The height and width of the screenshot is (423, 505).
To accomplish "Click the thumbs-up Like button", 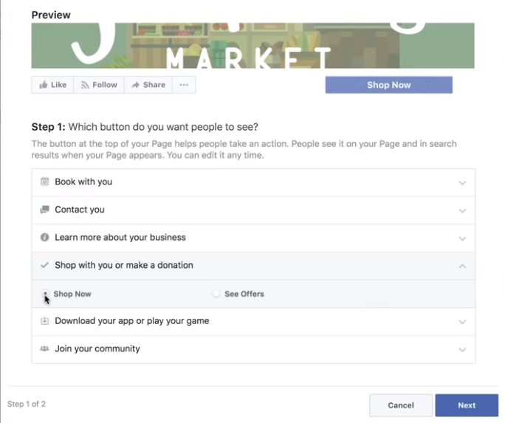I will [x=52, y=85].
